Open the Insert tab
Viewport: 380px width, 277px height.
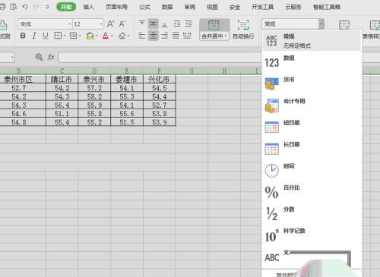click(x=89, y=7)
